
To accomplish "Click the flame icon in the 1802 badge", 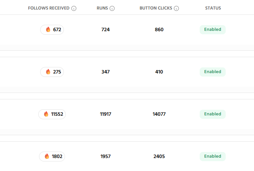I will [47, 156].
